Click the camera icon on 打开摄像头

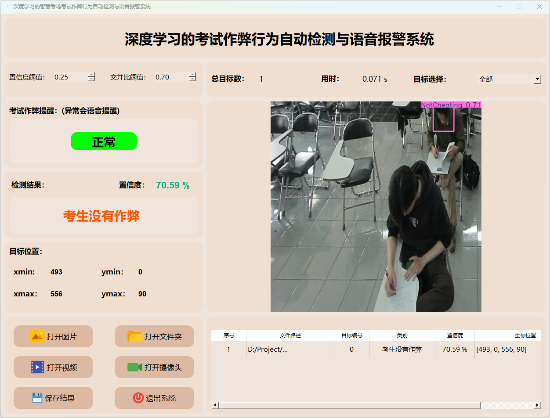click(135, 367)
